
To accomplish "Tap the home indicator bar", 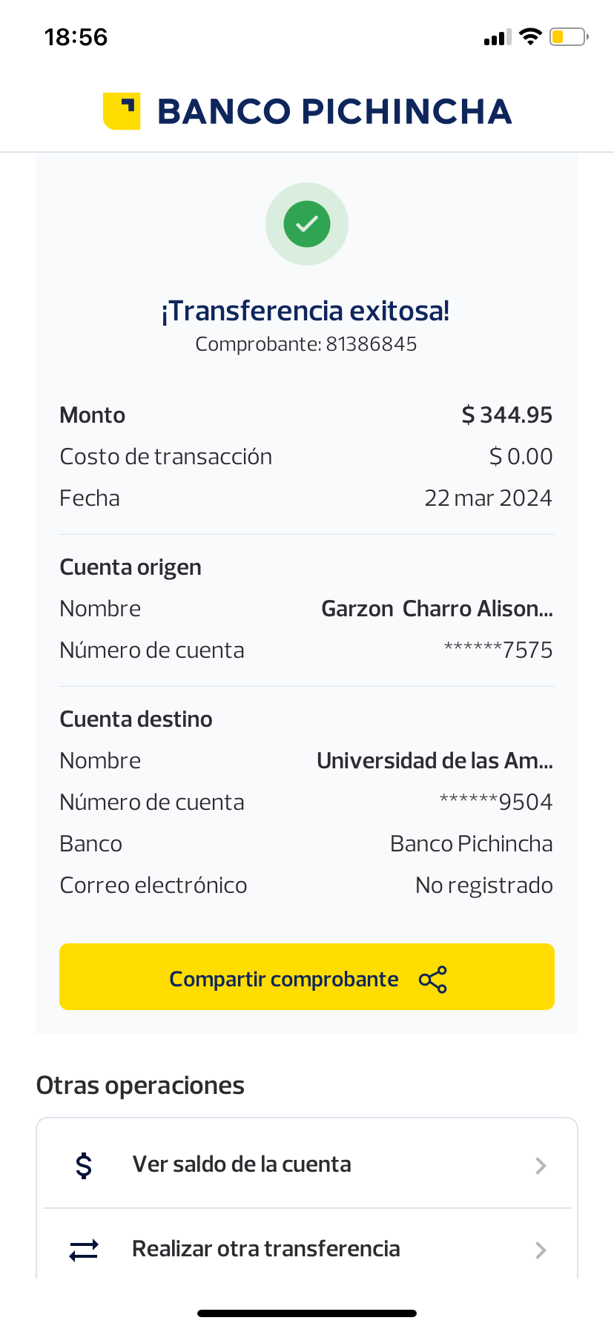I will point(307,1313).
